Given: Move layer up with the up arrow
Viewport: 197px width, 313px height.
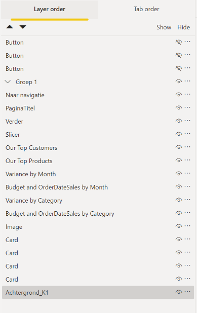Looking at the screenshot, I should pyautogui.click(x=10, y=27).
